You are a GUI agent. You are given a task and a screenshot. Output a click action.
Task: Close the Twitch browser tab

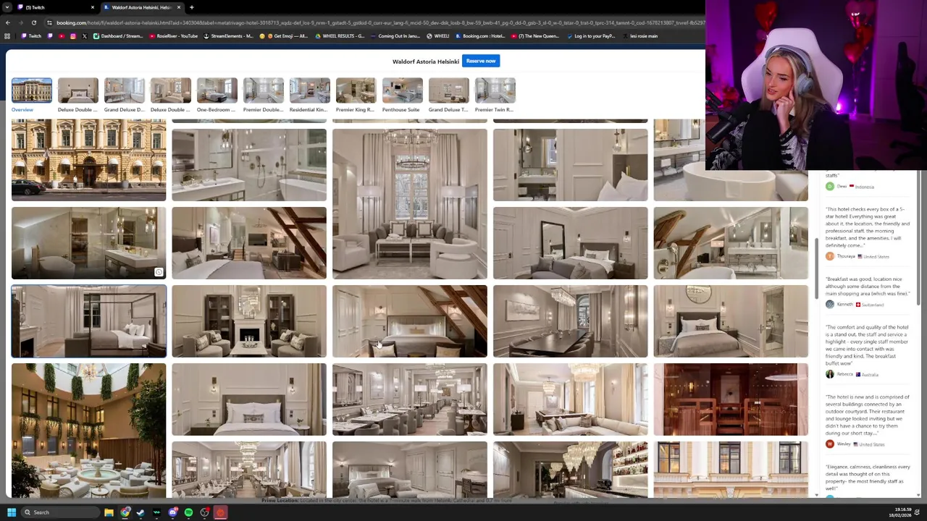point(93,7)
